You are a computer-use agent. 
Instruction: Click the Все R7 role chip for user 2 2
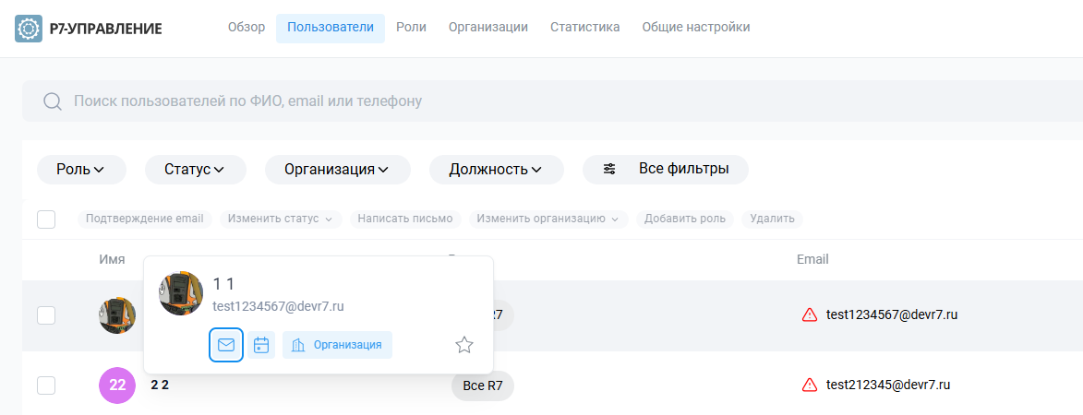coord(483,385)
